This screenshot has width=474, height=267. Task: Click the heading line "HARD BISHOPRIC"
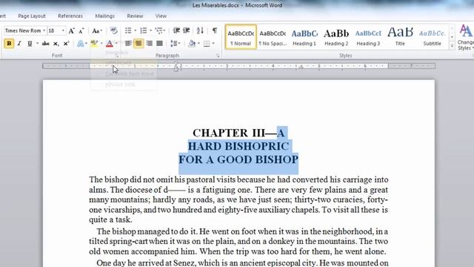(238, 146)
